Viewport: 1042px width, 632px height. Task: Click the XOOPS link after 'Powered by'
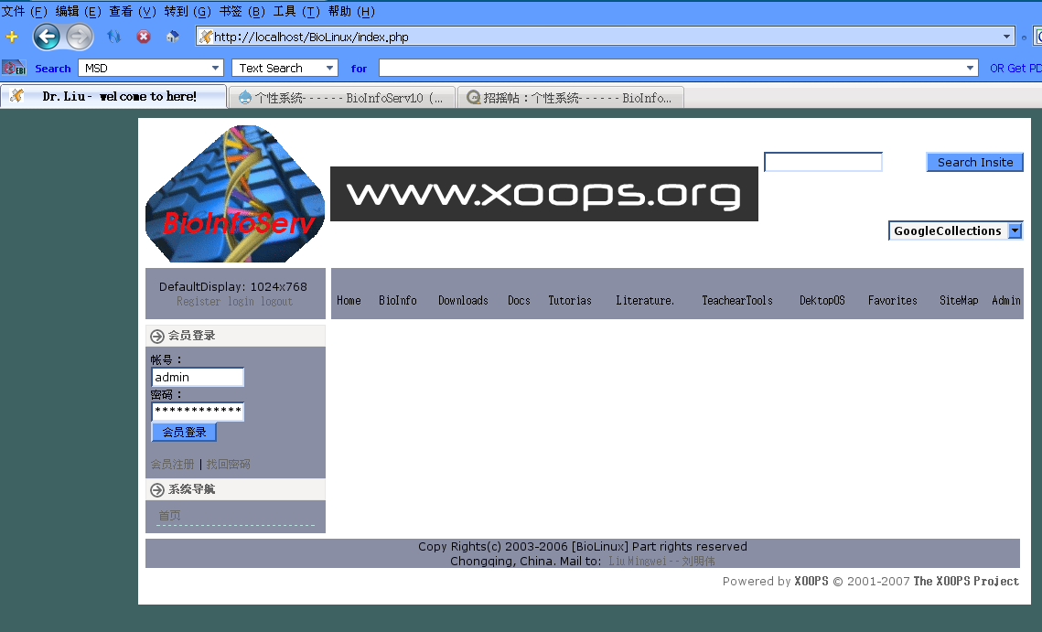click(x=811, y=582)
